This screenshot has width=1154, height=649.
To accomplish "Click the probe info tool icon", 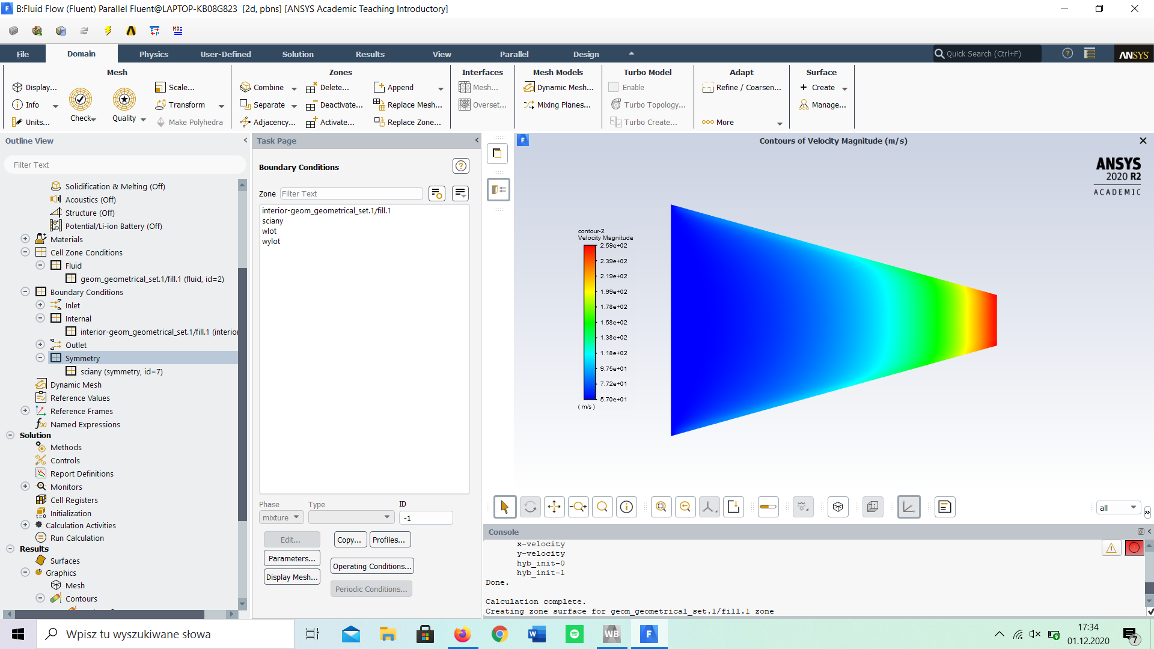I will (626, 507).
